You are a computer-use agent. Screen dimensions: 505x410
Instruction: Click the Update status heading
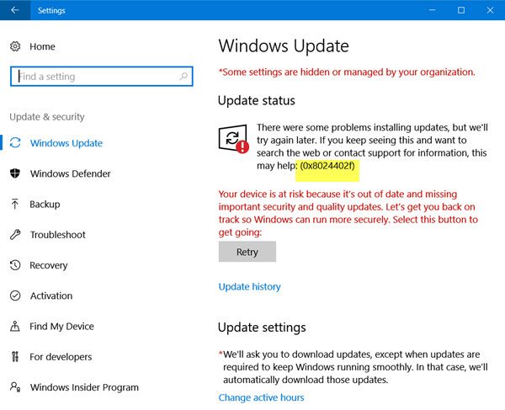click(x=257, y=100)
